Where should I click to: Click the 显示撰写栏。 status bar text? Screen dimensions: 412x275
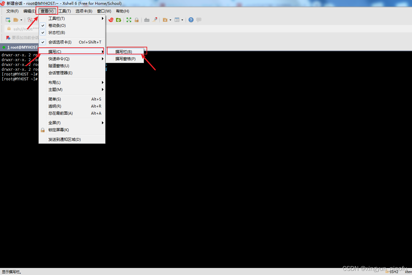click(12, 272)
